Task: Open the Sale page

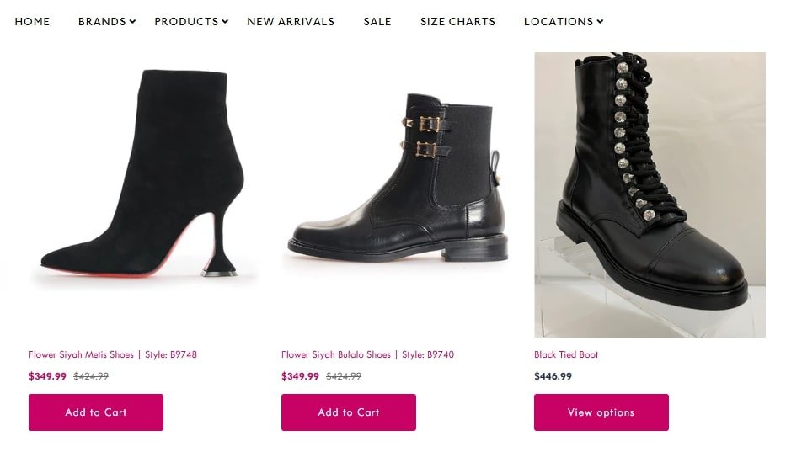Action: coord(377,22)
